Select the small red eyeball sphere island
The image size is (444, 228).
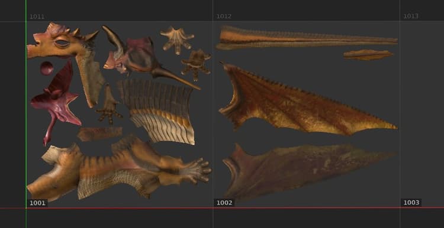click(47, 69)
